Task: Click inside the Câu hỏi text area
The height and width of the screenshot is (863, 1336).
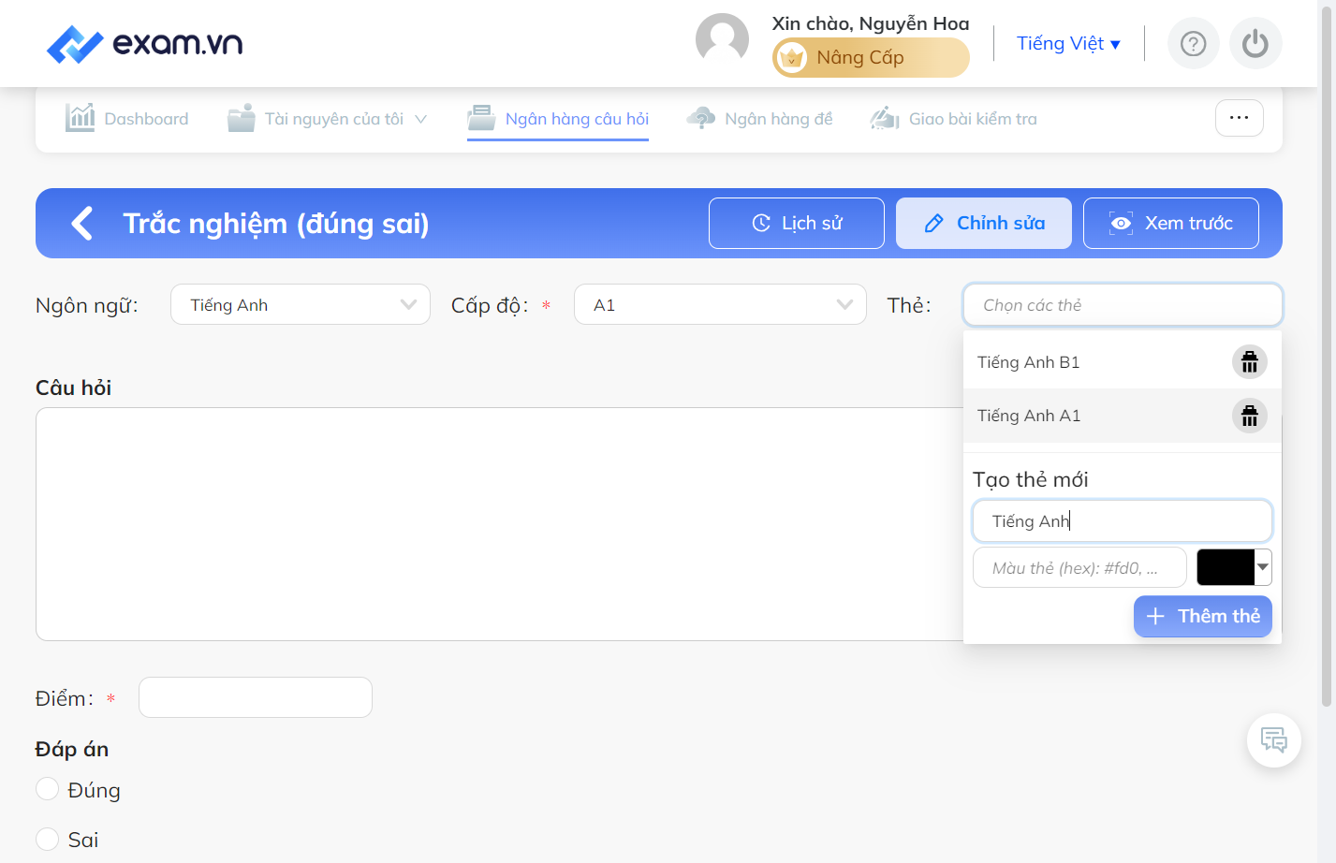Action: click(499, 524)
